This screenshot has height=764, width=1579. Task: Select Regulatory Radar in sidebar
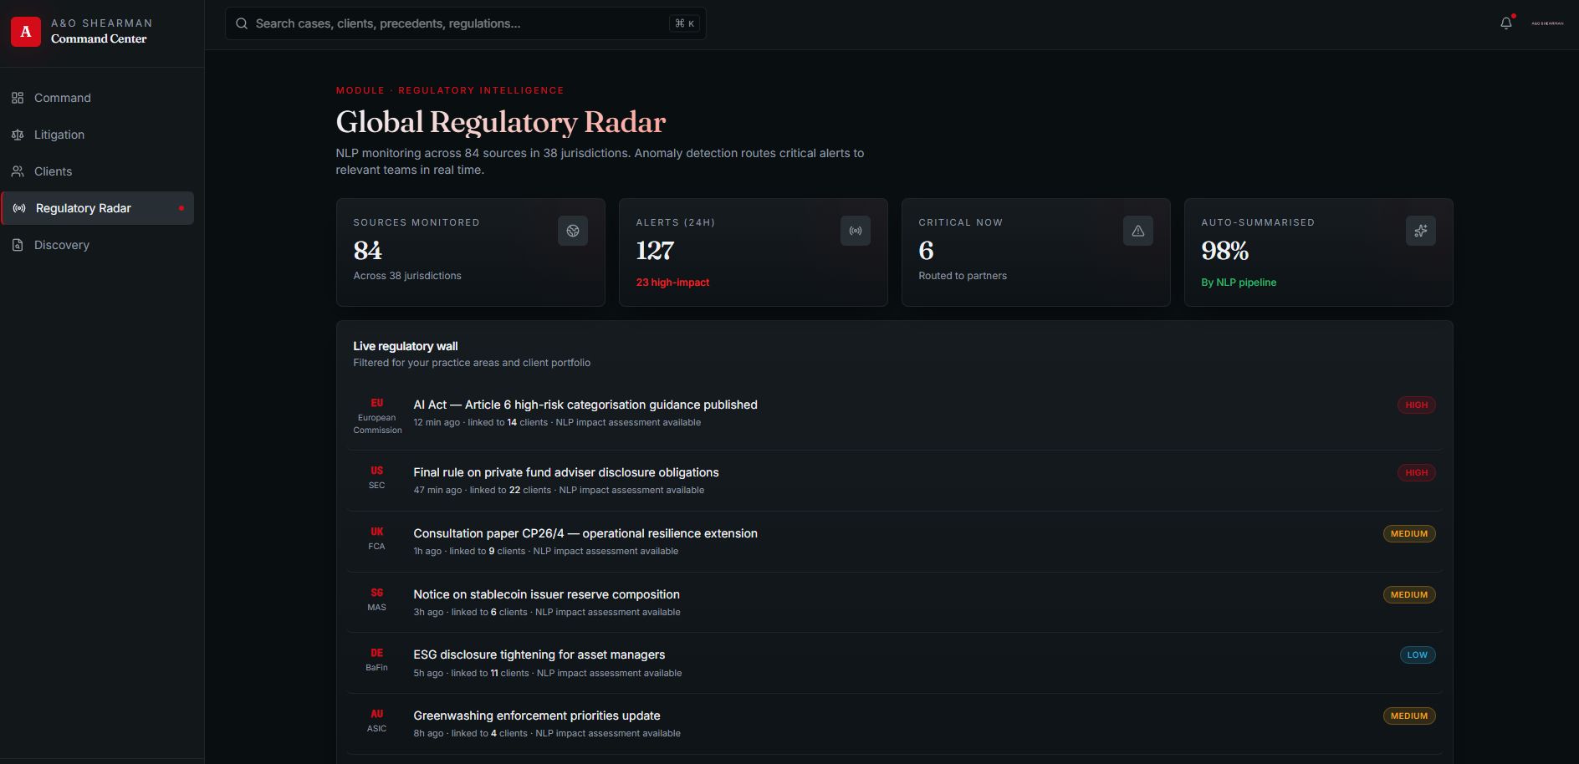(x=97, y=208)
